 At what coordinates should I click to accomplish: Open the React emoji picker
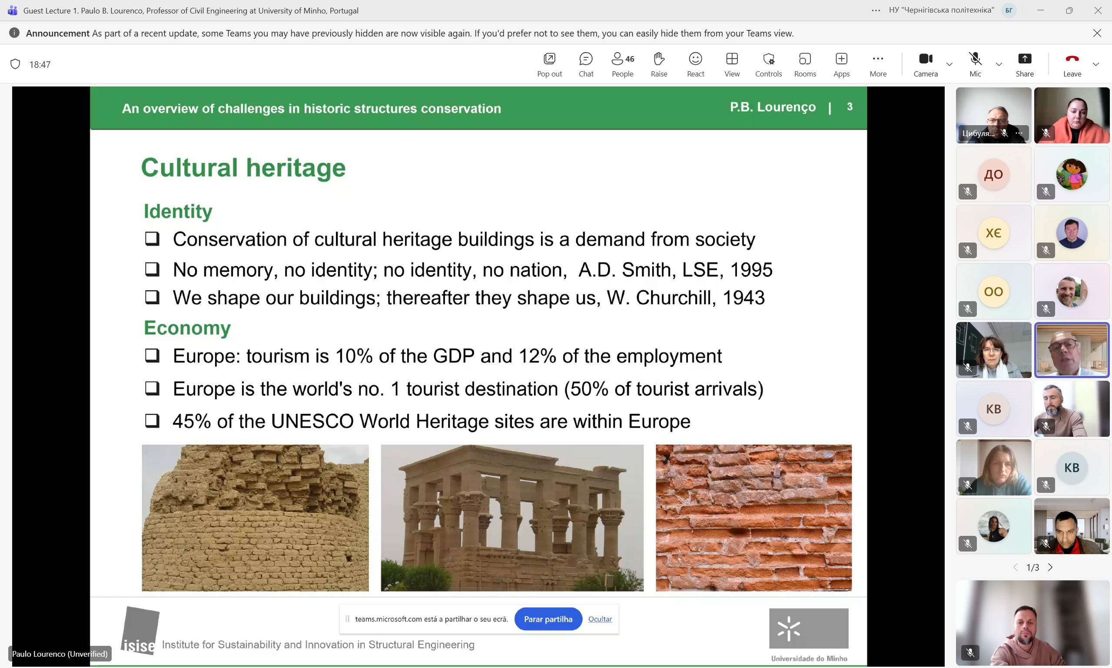[x=695, y=64]
